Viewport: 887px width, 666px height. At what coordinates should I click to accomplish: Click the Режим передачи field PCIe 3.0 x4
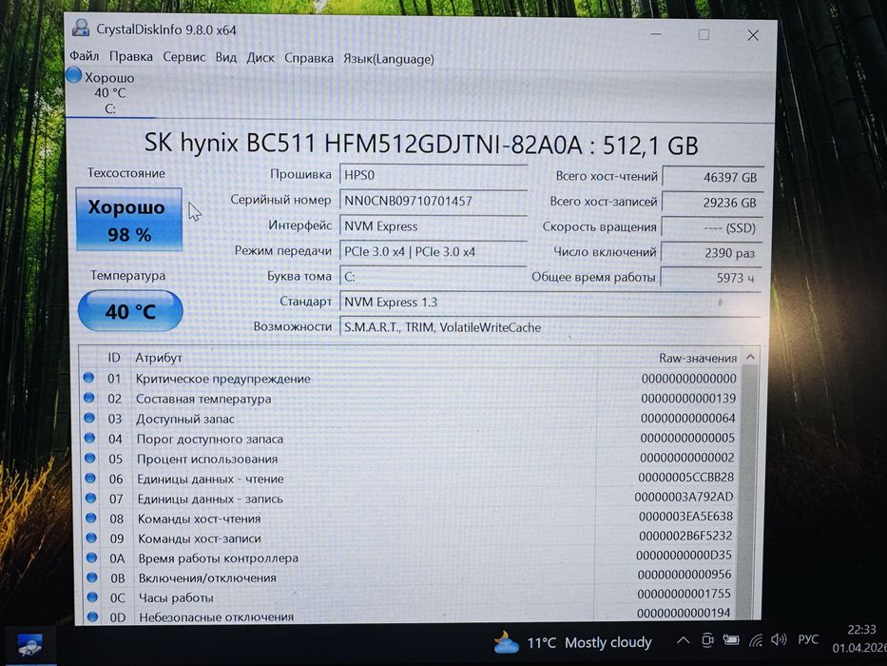434,251
